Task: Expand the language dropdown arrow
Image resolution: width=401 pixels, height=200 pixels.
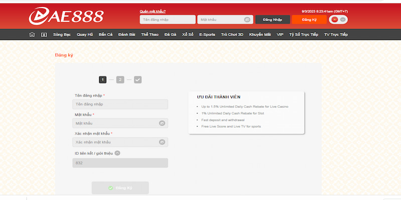Action: pyautogui.click(x=343, y=19)
